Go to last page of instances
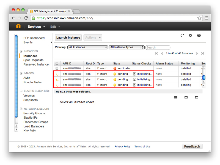The height and width of the screenshot is (165, 220). click(x=202, y=53)
